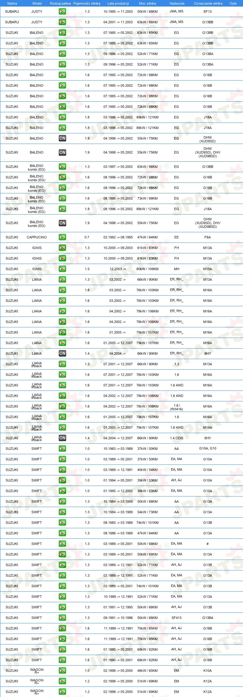The height and width of the screenshot is (697, 243).
Task: Click production date 01.2005 -> without end date
Action: (117, 332)
